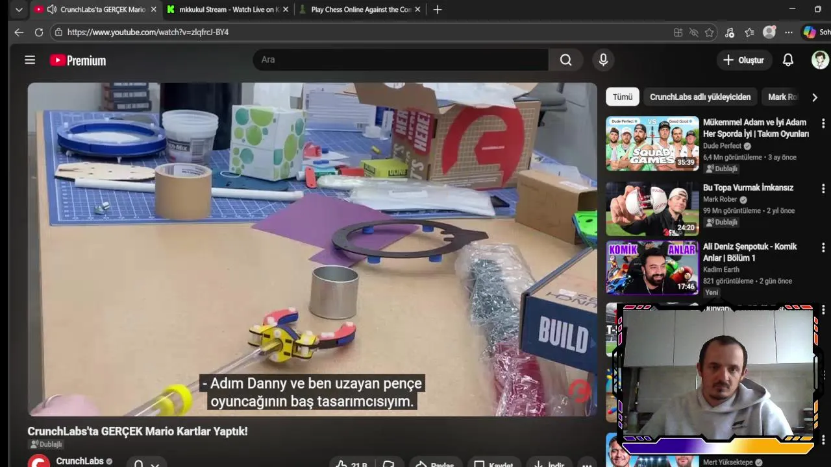831x467 pixels.
Task: Click the İndir download button
Action: click(x=548, y=464)
